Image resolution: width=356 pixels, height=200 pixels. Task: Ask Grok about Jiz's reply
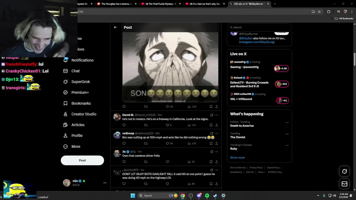[212, 152]
